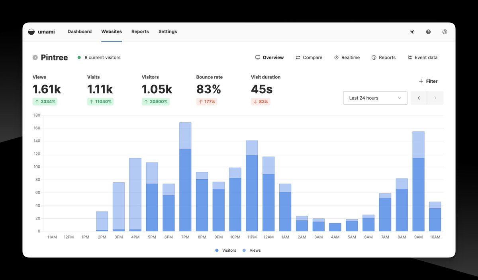Click the umami logo icon

[x=31, y=32]
